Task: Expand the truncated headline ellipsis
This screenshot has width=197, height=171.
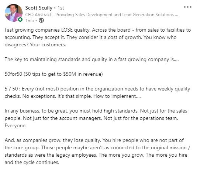Action: [x=176, y=15]
